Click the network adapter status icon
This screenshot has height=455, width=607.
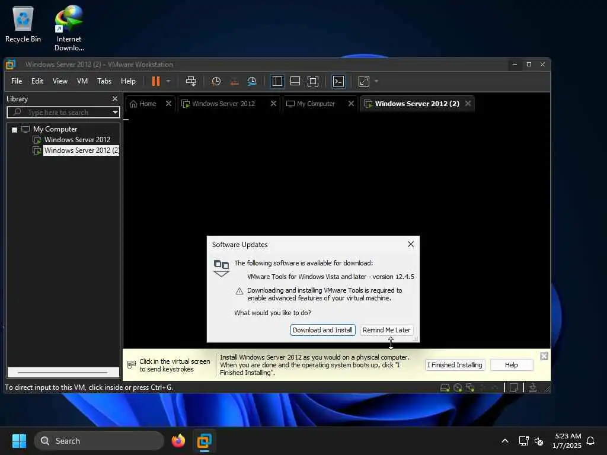click(x=470, y=387)
